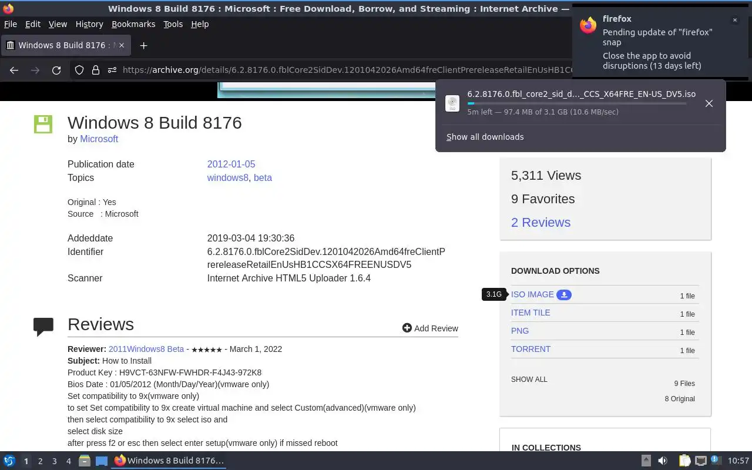
Task: Open the View menu
Action: pos(58,24)
